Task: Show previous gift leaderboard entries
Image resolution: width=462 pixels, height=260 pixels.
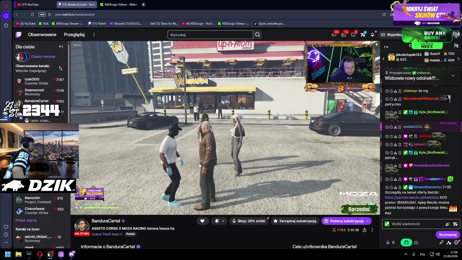Action: point(384,58)
